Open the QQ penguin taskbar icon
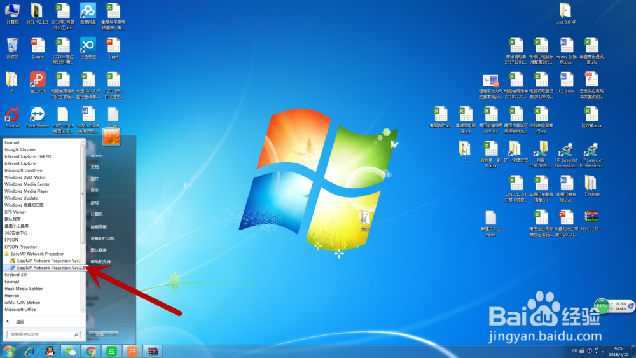The image size is (636, 358). click(50, 352)
